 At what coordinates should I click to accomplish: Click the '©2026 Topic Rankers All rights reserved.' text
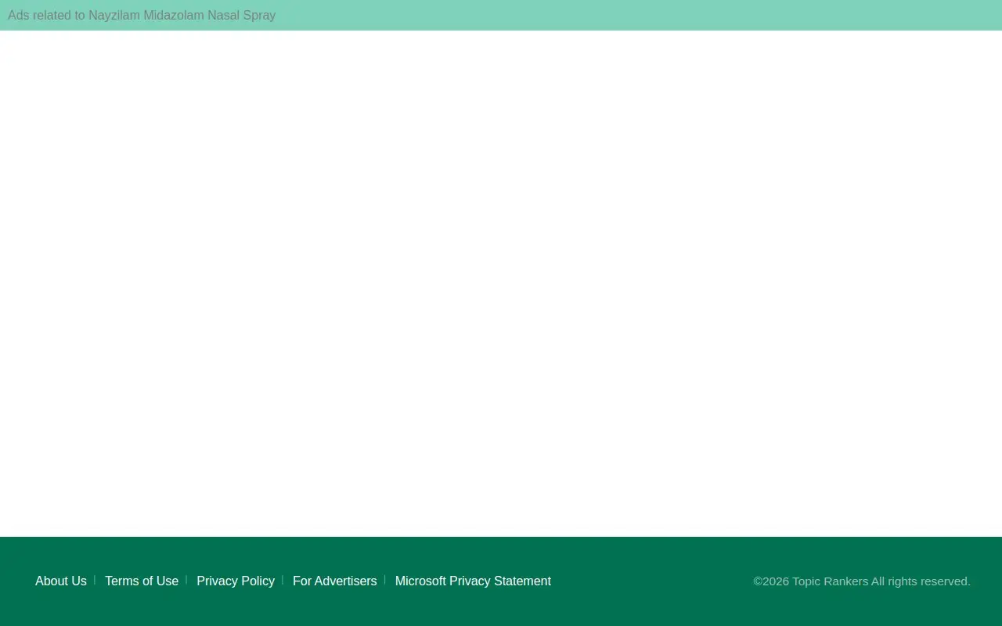click(x=862, y=581)
